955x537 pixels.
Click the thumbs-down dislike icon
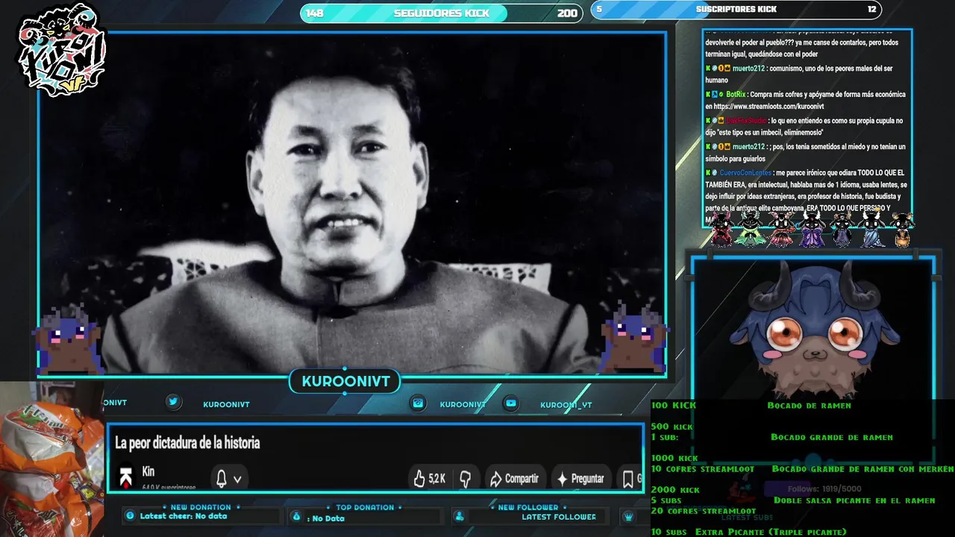(x=465, y=478)
